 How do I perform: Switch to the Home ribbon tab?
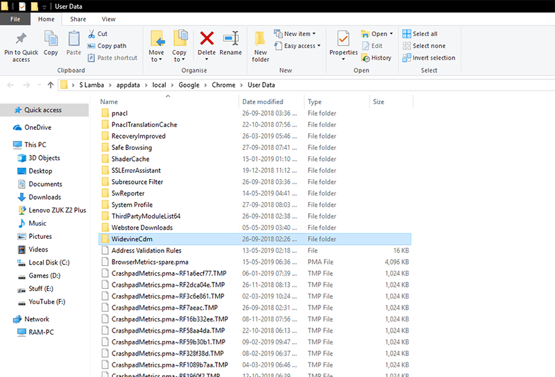coord(46,19)
